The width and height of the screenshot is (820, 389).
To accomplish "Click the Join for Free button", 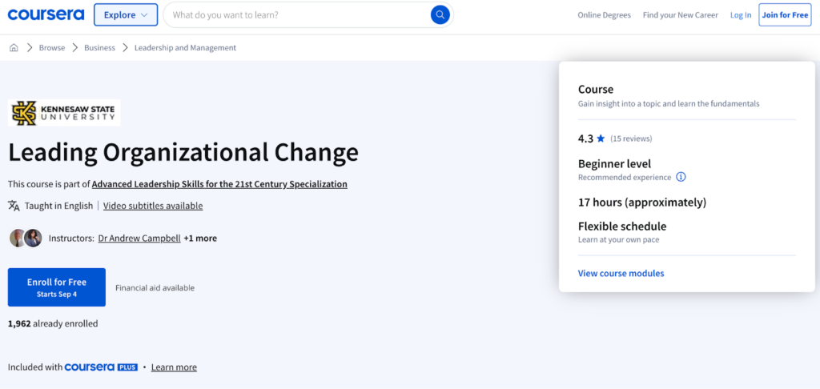I will [x=785, y=14].
